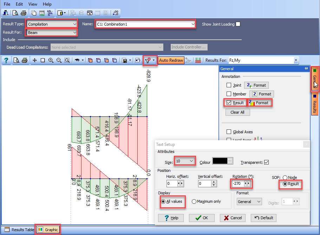Click the black Colour swatch
320x235 pixels.
pos(220,161)
